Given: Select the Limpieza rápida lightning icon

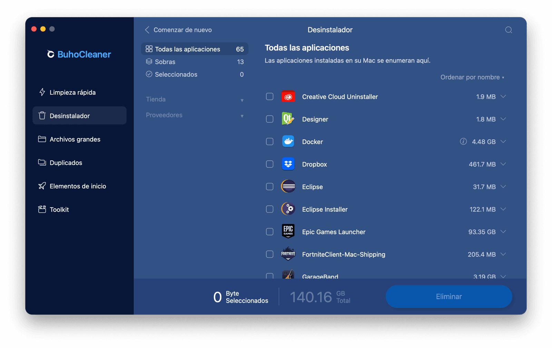Looking at the screenshot, I should pos(42,92).
